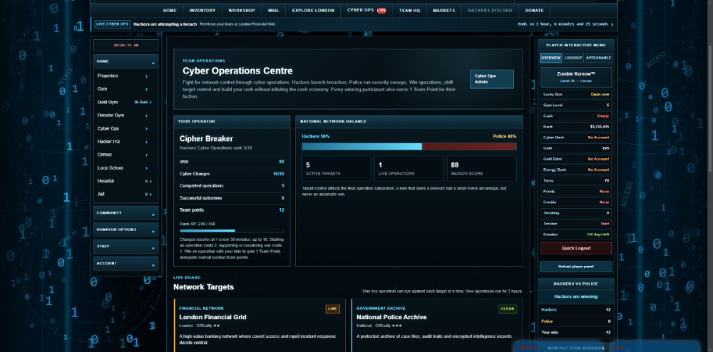Click the Live Cyber Ops banner tag
The image size is (713, 352).
tap(113, 24)
